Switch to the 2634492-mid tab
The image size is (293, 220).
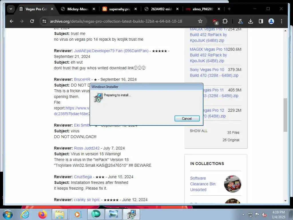(161, 9)
